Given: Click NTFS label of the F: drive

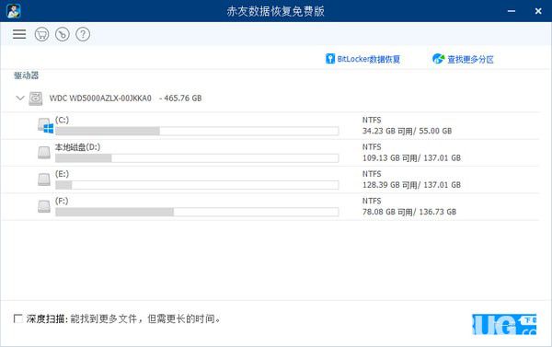Looking at the screenshot, I should tap(372, 201).
